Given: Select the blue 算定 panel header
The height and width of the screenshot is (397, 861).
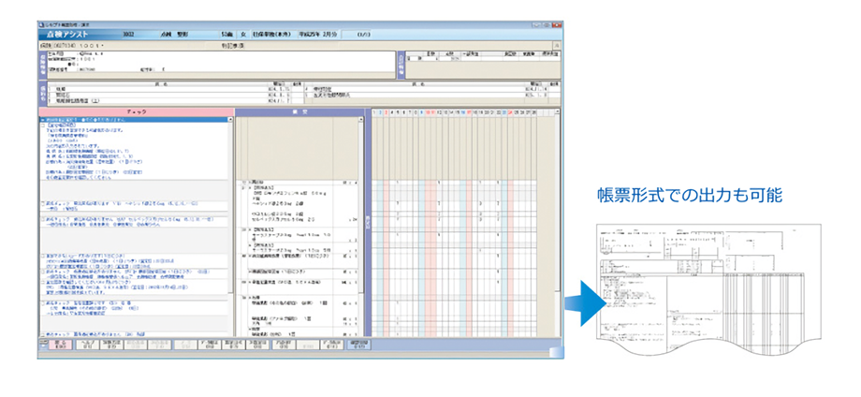Looking at the screenshot, I should tap(299, 111).
